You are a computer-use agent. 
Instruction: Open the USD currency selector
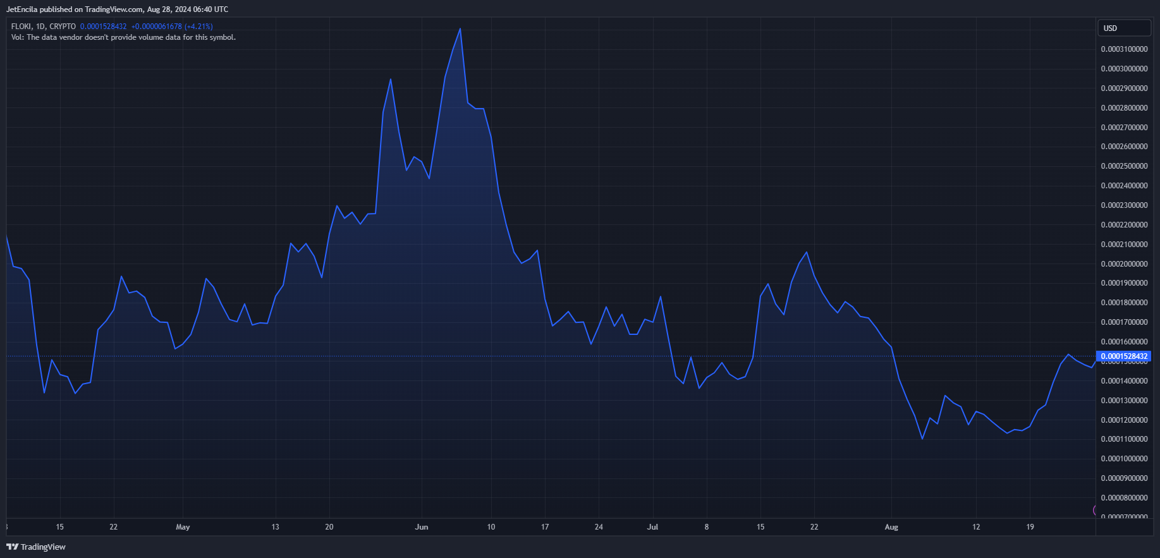click(x=1123, y=28)
